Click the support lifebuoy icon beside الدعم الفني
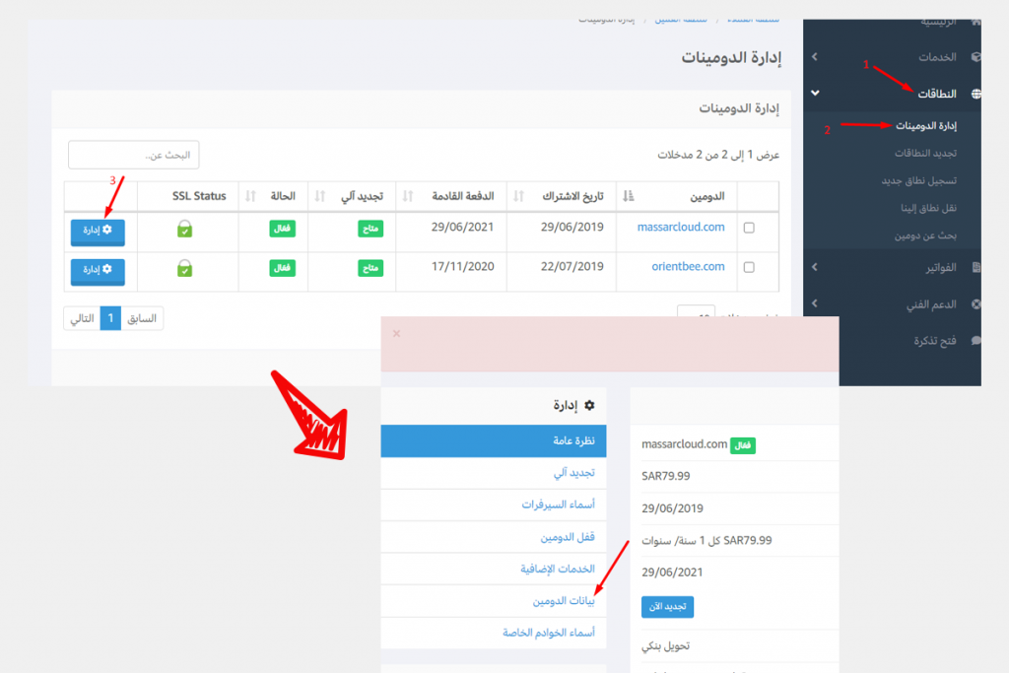This screenshot has height=673, width=1009. pos(976,304)
